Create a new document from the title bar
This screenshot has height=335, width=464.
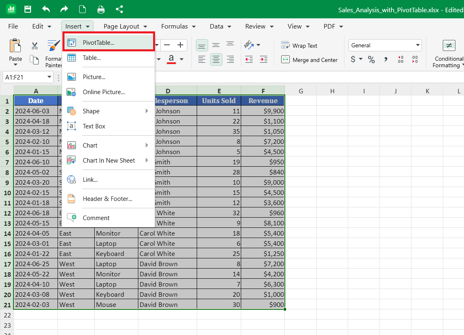coord(82,9)
